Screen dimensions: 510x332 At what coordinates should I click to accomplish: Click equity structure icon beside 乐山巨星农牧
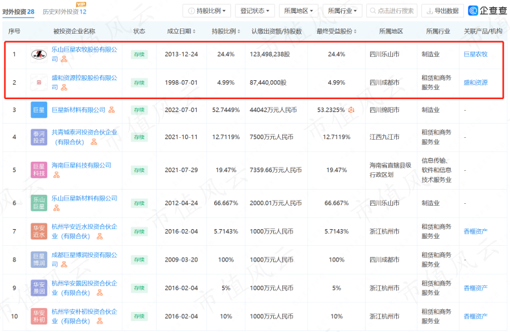(x=64, y=59)
